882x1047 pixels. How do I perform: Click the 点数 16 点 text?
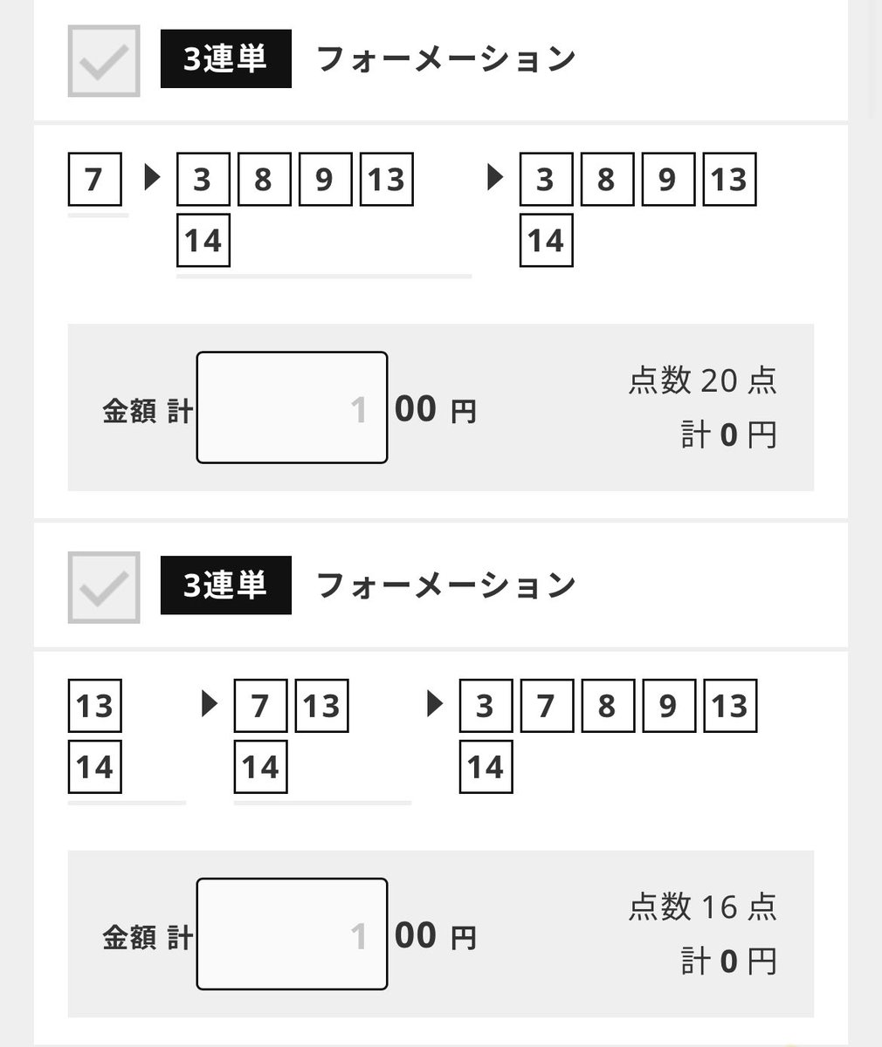[x=702, y=907]
